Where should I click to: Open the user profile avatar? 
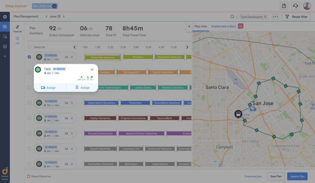click(x=307, y=6)
